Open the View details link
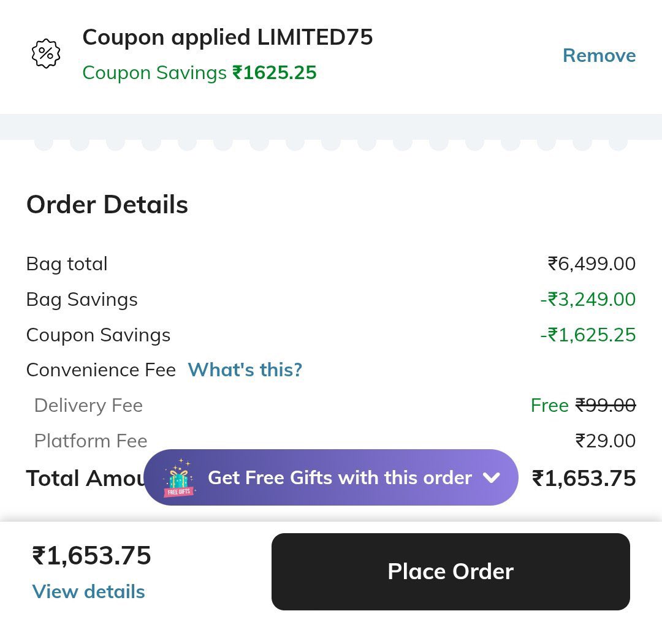The height and width of the screenshot is (630, 662). click(x=89, y=591)
